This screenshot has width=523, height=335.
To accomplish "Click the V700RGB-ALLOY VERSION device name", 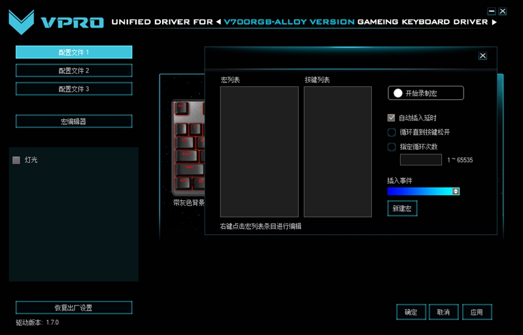I will point(289,22).
